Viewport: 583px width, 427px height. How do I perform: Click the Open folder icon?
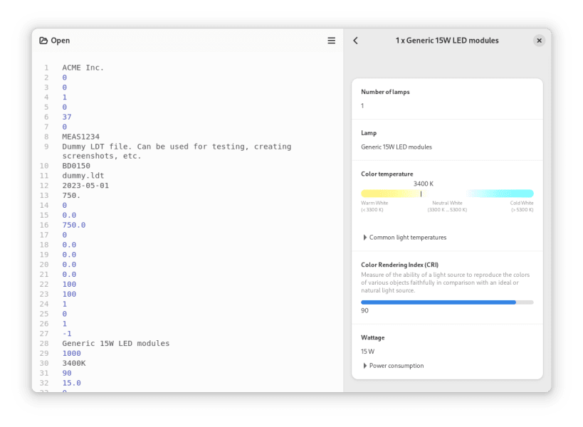coord(43,41)
